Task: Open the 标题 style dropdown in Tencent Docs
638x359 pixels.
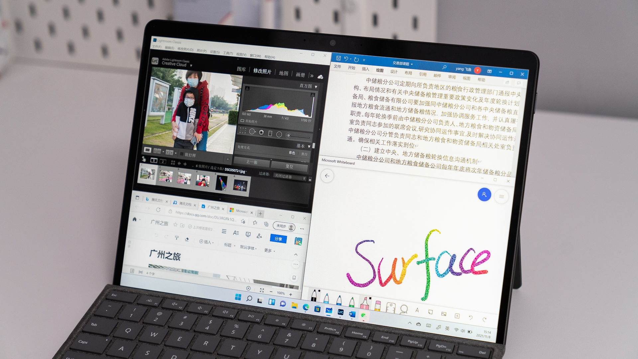Action: coord(230,245)
